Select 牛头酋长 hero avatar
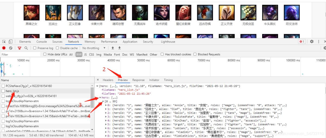This screenshot has width=326, height=138. pyautogui.click(x=270, y=12)
